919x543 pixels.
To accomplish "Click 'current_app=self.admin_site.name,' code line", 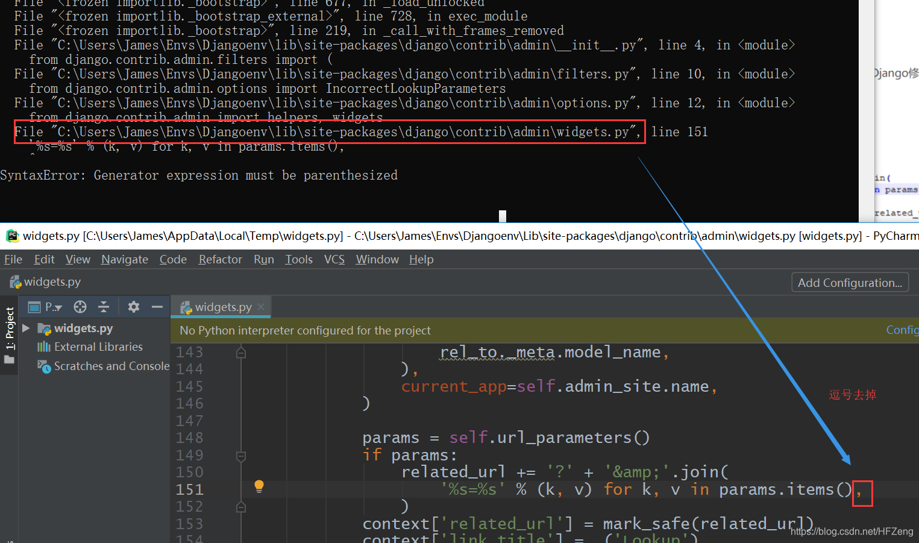I will (x=559, y=386).
